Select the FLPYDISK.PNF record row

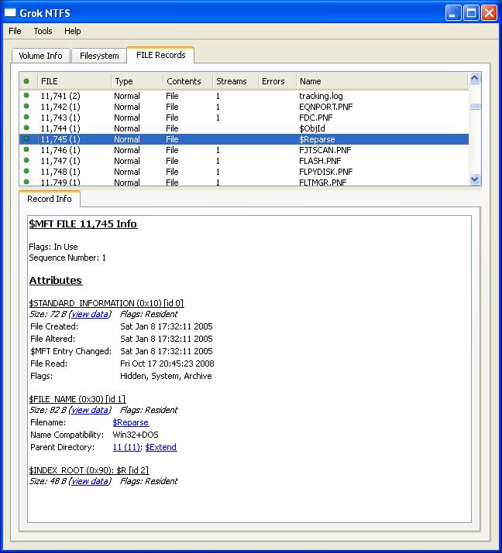click(x=325, y=172)
